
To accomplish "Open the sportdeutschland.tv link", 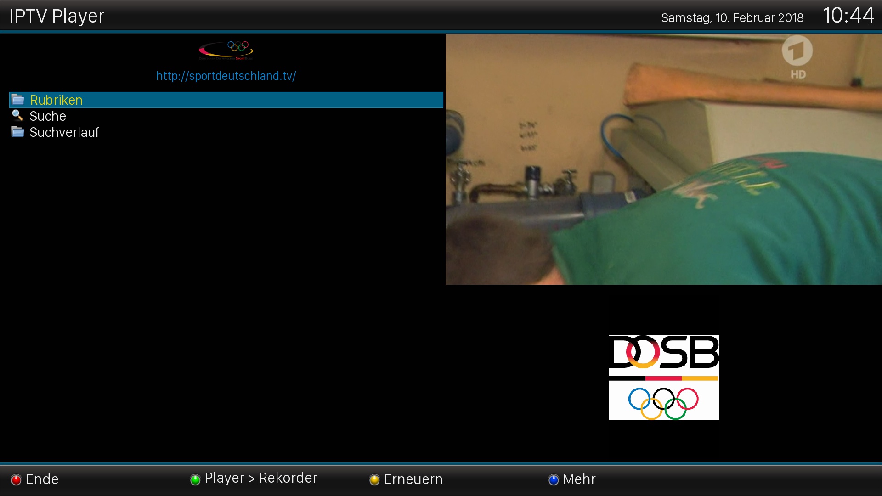I will click(x=226, y=76).
